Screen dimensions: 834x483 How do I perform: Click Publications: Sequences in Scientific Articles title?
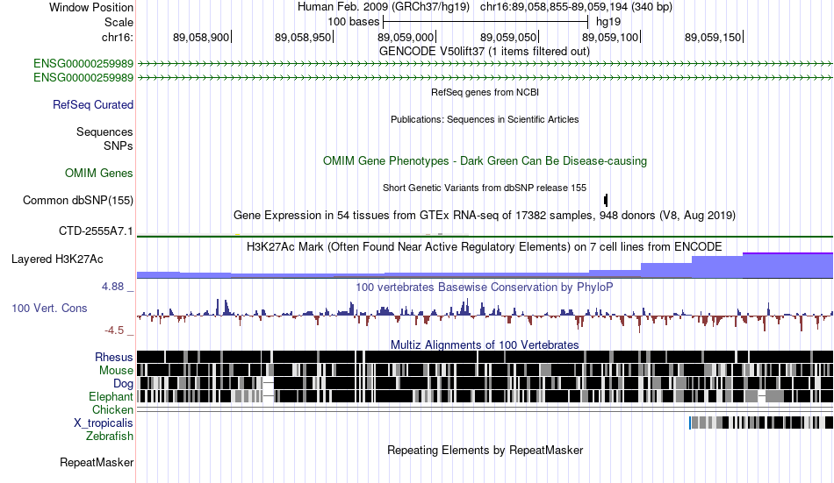click(x=485, y=119)
